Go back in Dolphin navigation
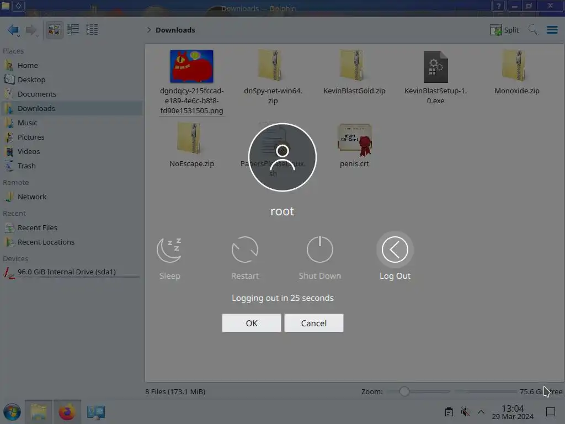This screenshot has width=565, height=424. point(13,30)
